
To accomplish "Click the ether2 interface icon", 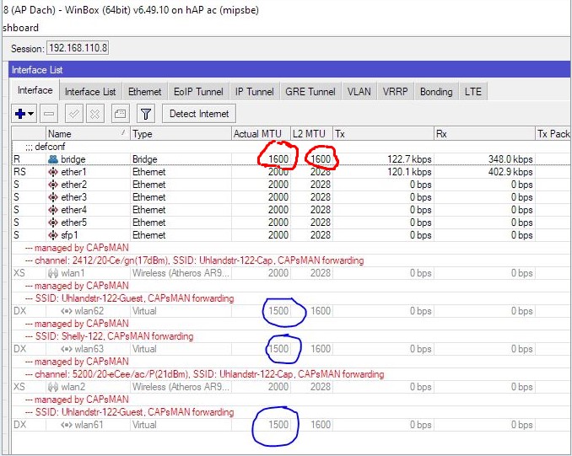I will [53, 185].
